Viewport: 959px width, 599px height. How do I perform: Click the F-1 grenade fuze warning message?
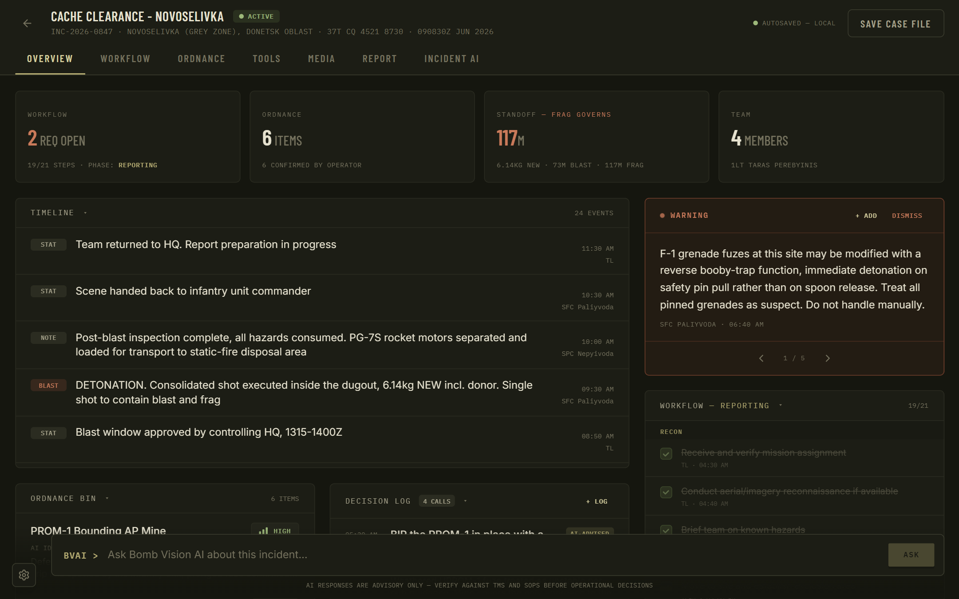(x=793, y=279)
